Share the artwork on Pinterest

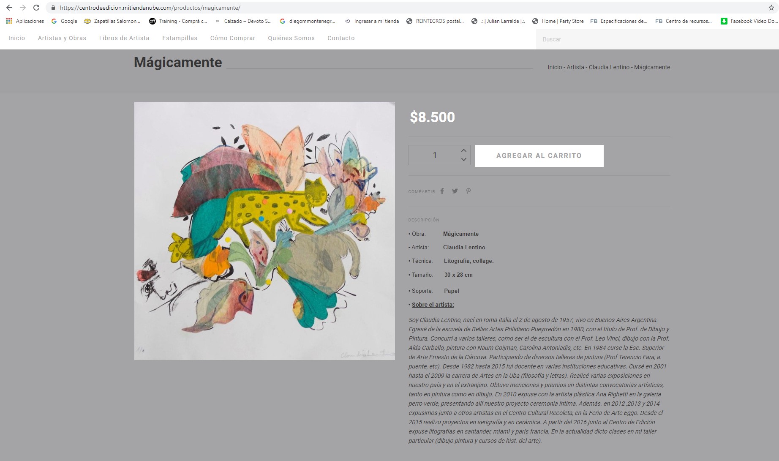coord(468,191)
